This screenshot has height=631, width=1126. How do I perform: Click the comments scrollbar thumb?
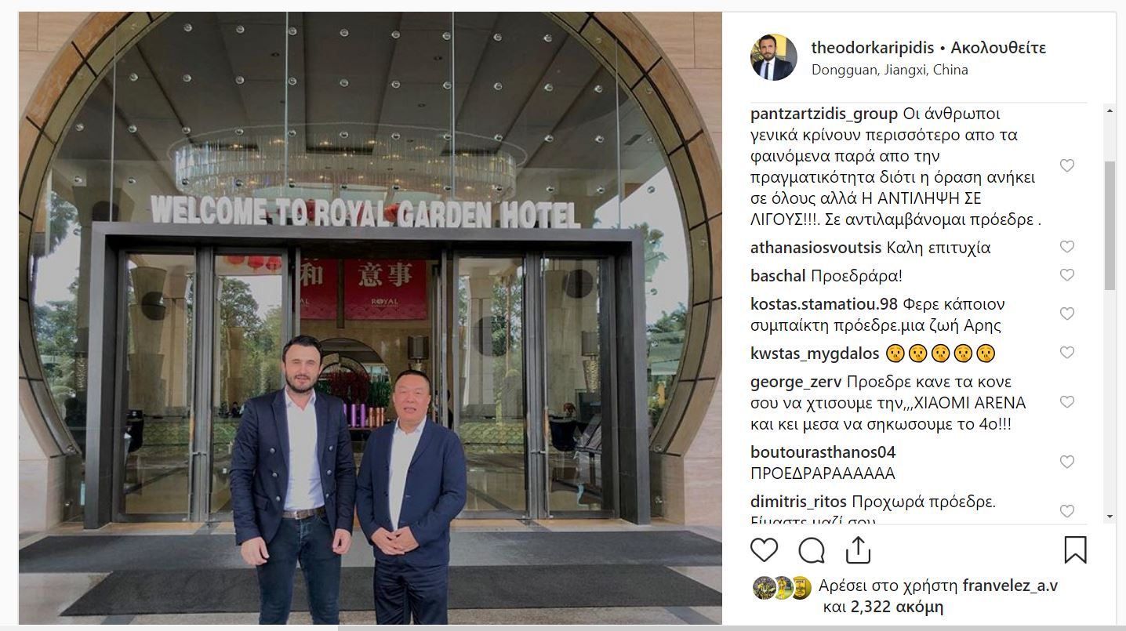click(1109, 226)
